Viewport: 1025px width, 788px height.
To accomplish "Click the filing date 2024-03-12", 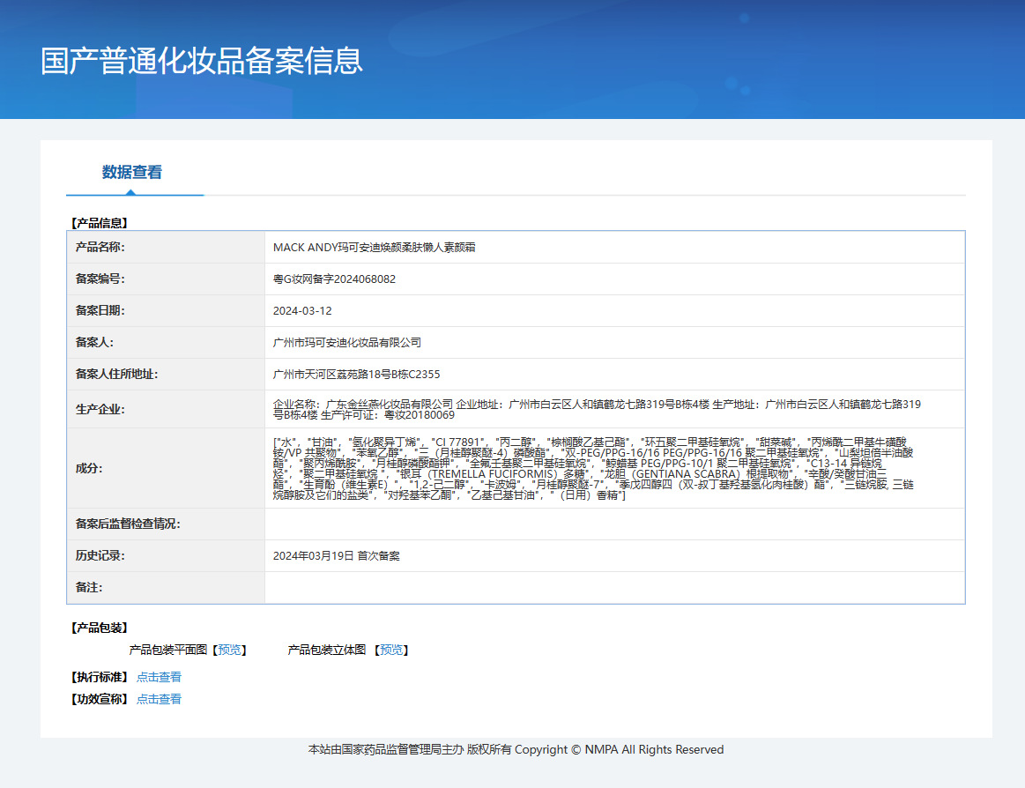I will (302, 310).
